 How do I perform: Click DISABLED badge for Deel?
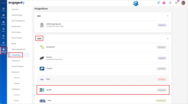[x=162, y=79]
